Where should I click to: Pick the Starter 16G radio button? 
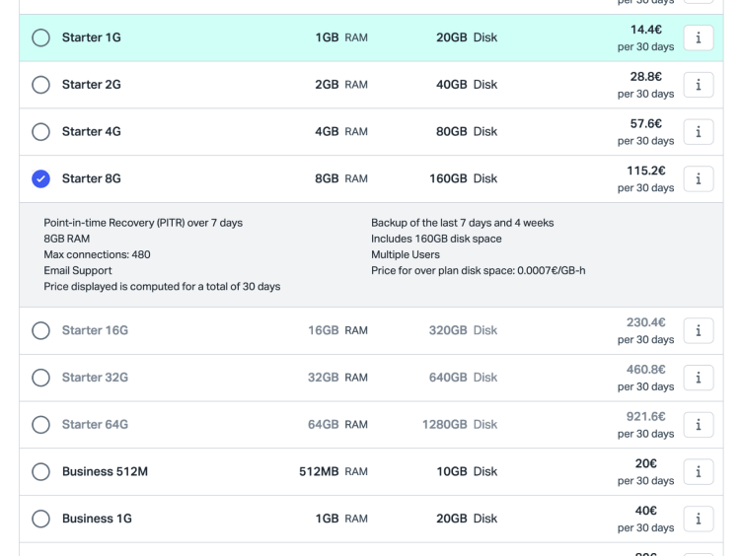click(x=40, y=330)
